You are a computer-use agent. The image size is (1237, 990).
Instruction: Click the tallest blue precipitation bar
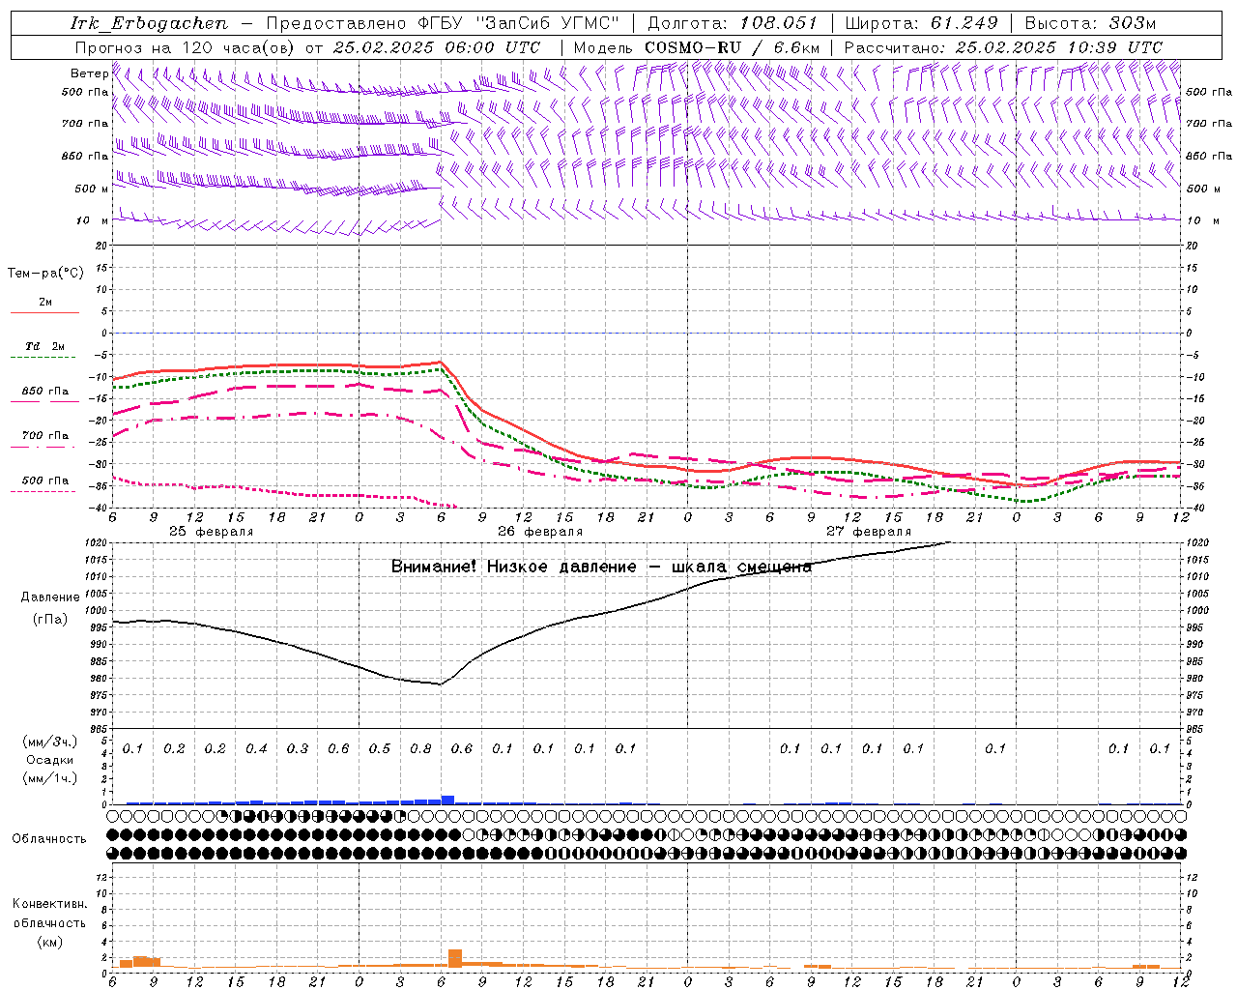[447, 801]
